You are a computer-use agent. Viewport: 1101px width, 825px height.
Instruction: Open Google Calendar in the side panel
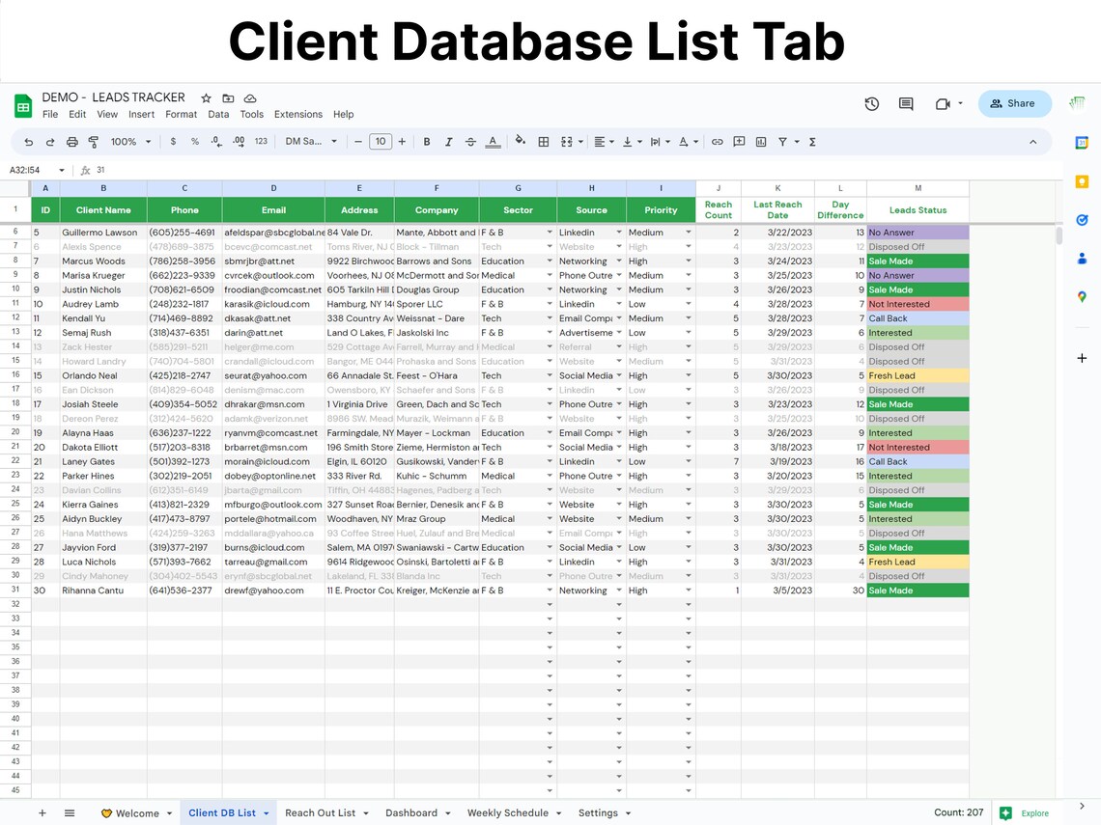pos(1082,142)
